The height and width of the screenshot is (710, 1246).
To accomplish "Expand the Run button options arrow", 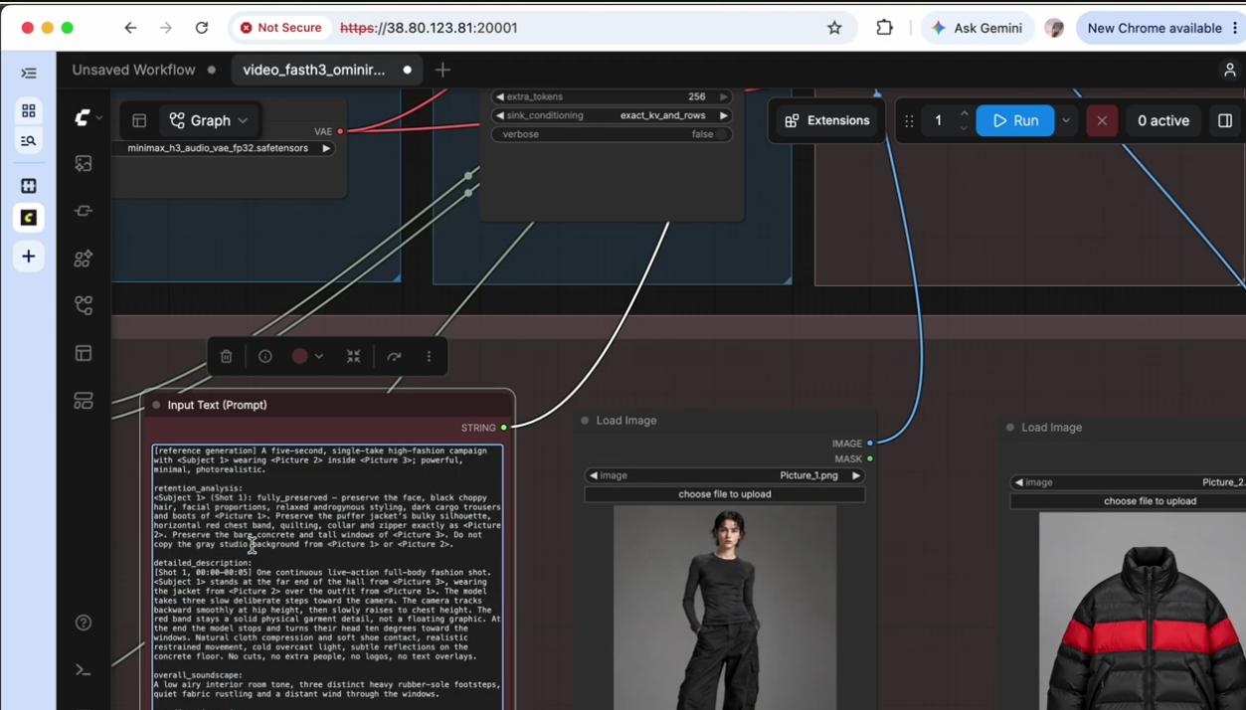I will click(1066, 120).
